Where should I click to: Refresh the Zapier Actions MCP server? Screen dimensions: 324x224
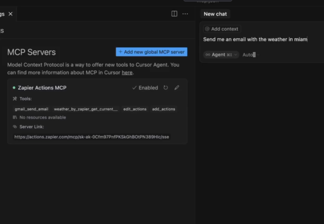(x=166, y=88)
